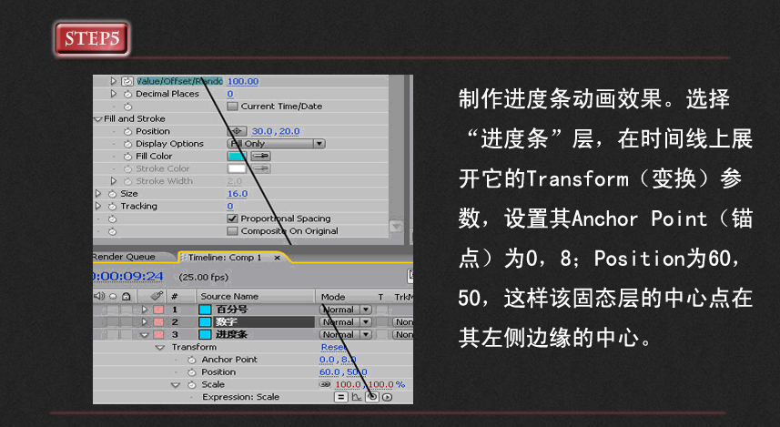Open Mode dropdown for layer 进度条
The height and width of the screenshot is (427, 780).
click(346, 334)
